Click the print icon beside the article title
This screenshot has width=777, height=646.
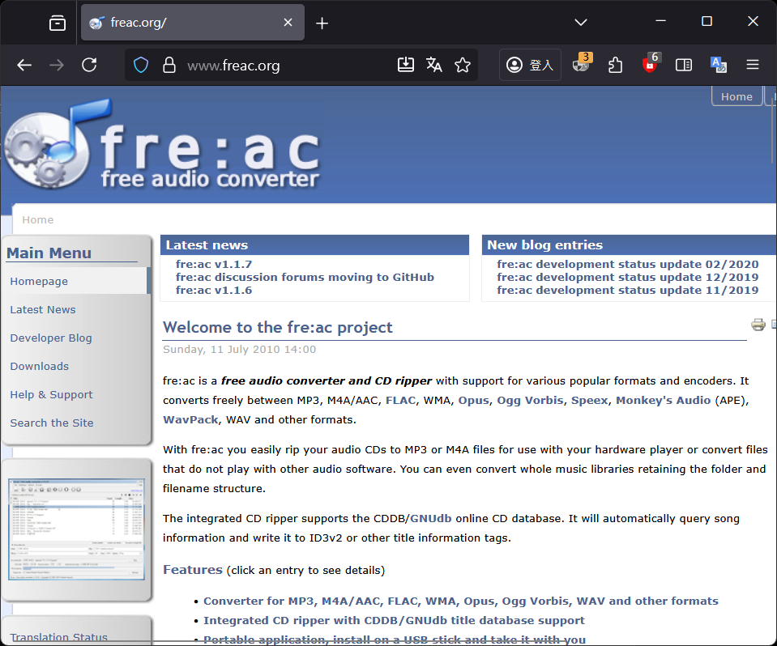pos(758,325)
